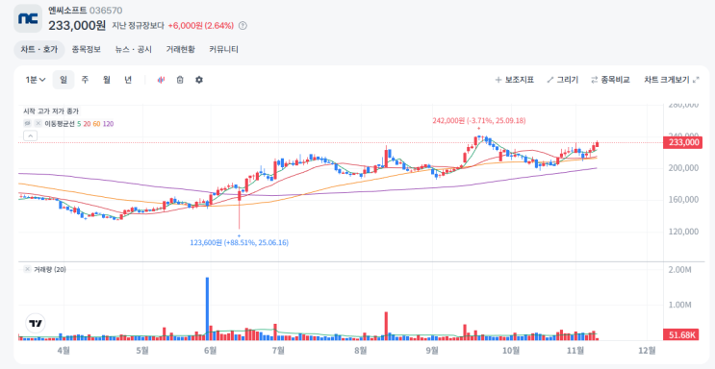Remove the 이동평균선 indicator with X
Viewport: 715px width, 369px height.
(38, 123)
